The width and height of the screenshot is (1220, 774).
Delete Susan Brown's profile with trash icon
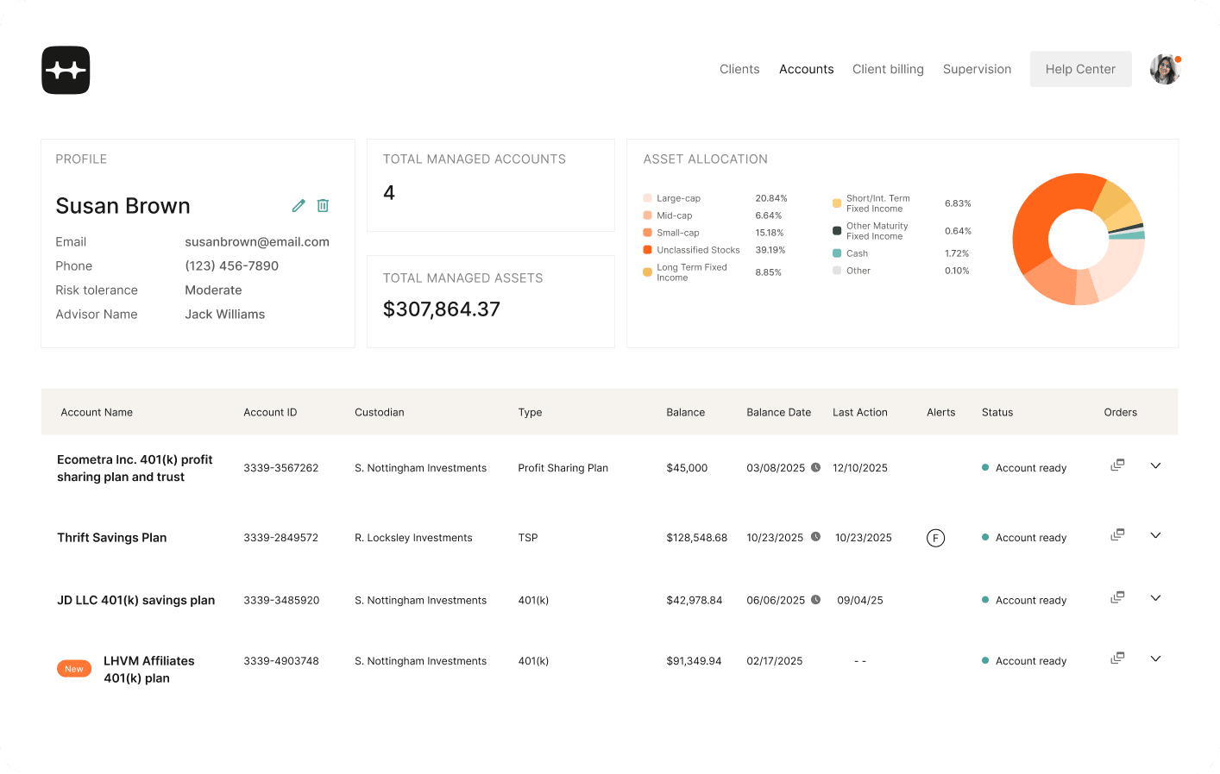tap(323, 206)
